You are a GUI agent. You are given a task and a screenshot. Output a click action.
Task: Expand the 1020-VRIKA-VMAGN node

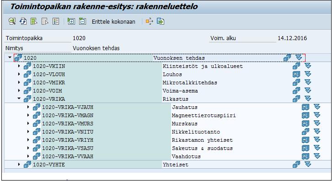tap(28, 115)
